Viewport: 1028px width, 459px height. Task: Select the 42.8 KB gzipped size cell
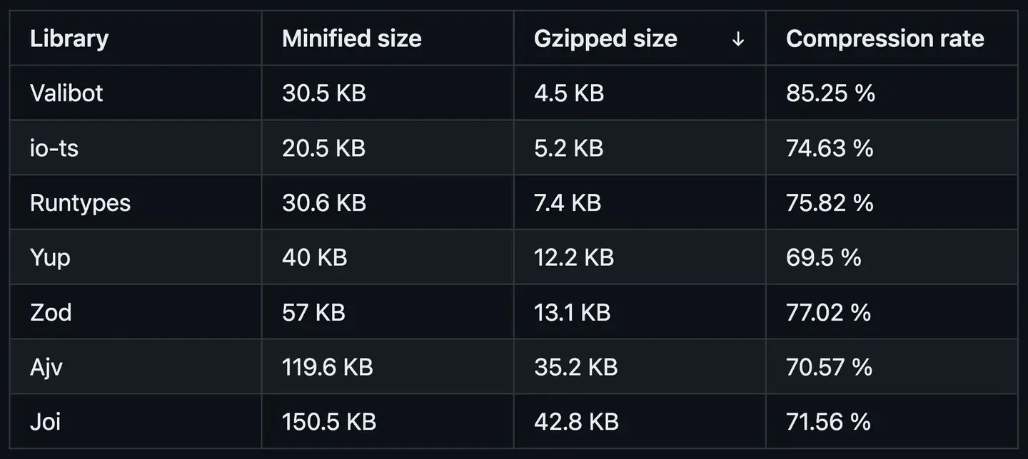[x=575, y=421]
